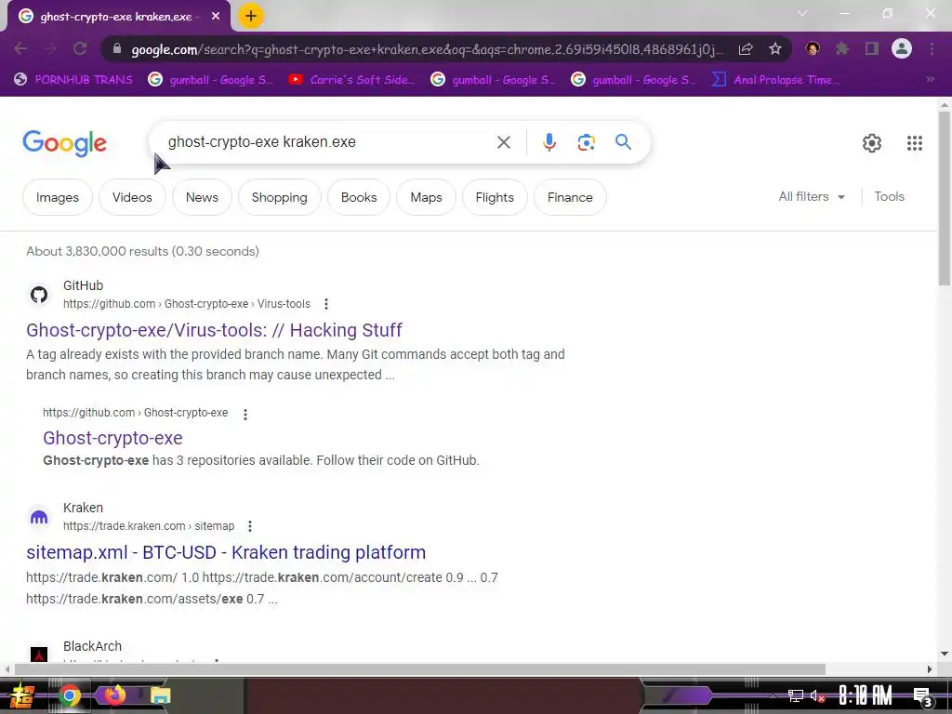Open sitemap.xml Kraken trading platform result
Viewport: 952px width, 714px height.
226,552
